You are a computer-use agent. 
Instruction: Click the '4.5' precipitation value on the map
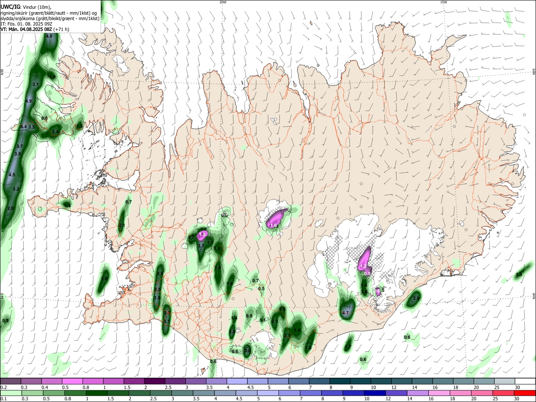(12, 175)
